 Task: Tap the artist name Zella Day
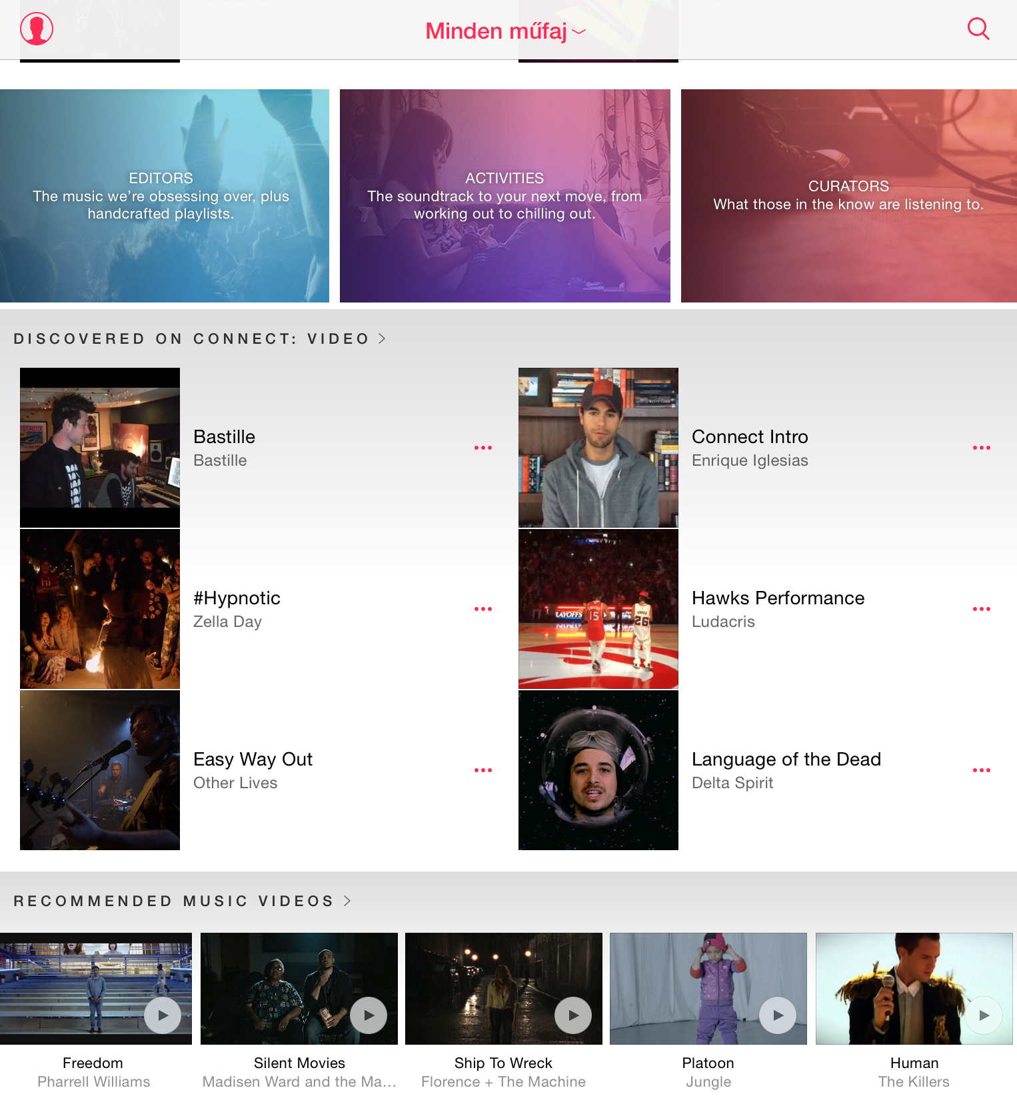227,622
